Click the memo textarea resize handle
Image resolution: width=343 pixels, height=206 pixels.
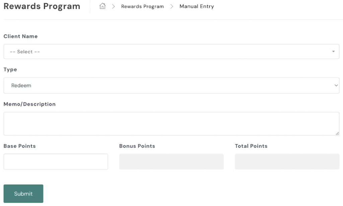(x=337, y=133)
